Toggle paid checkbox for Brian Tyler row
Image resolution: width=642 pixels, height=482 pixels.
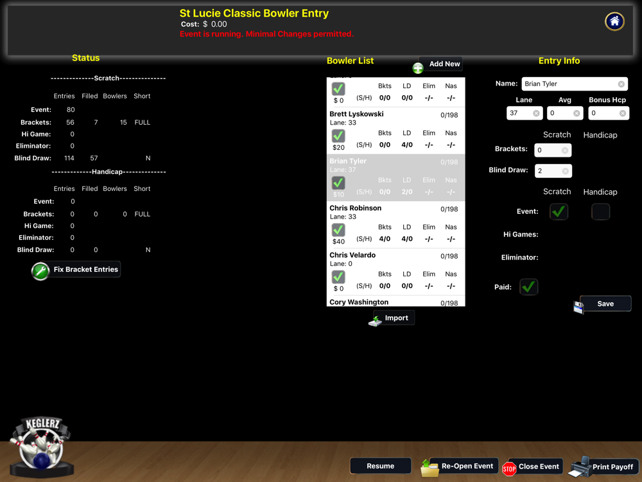(338, 183)
